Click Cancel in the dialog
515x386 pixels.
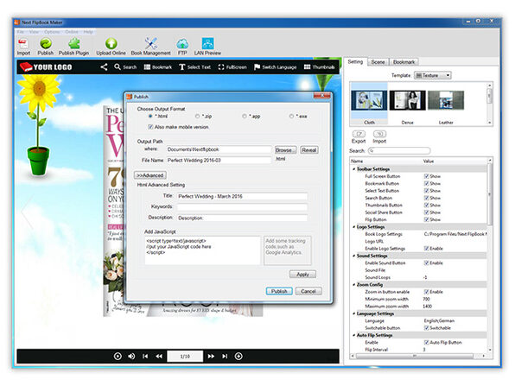pyautogui.click(x=308, y=291)
